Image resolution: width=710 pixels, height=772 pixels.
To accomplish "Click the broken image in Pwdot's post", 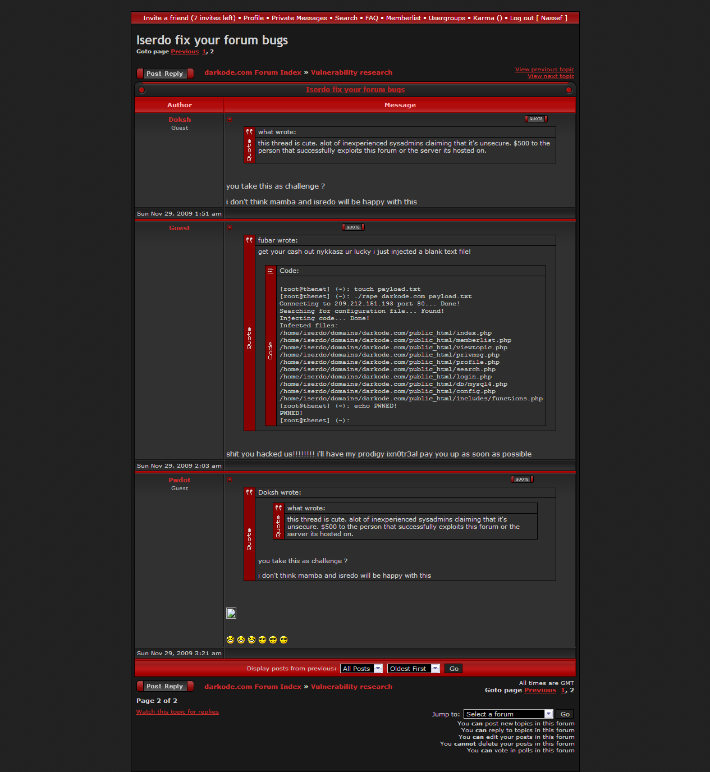I will tap(231, 613).
